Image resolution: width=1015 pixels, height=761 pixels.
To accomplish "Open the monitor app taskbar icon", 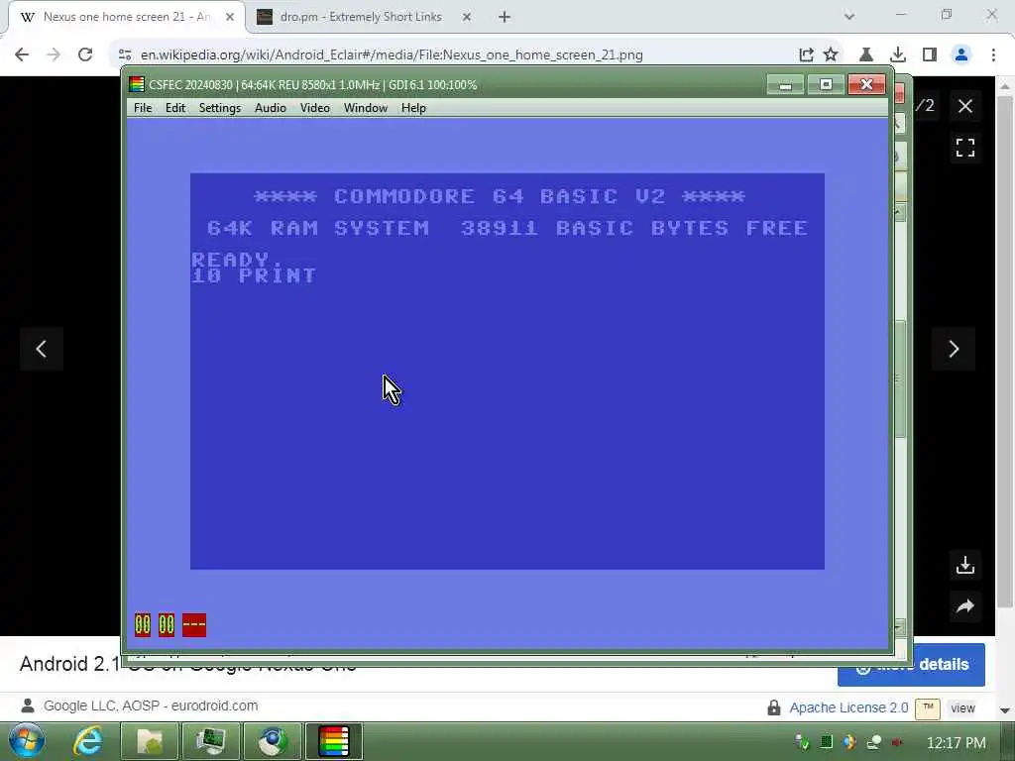I will click(x=211, y=741).
